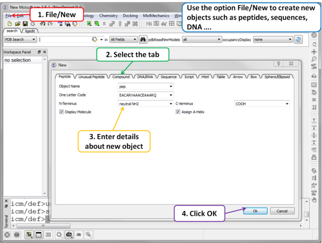Click the save disk toolbar icon
This screenshot has width=322, height=243.
[25, 24]
